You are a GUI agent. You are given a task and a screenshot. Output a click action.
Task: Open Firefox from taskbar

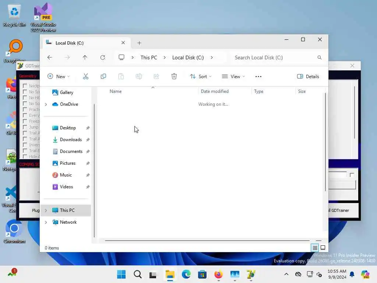(x=218, y=274)
